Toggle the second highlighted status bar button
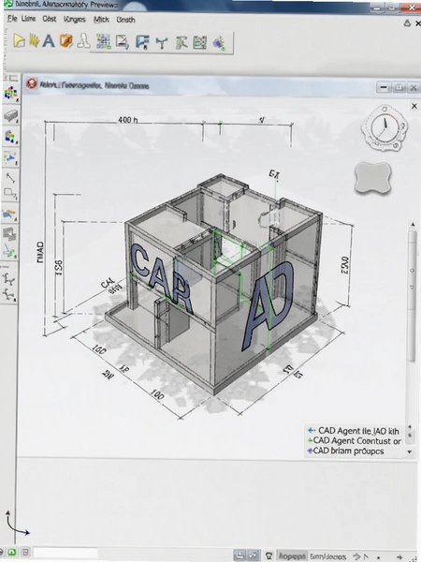 254,555
